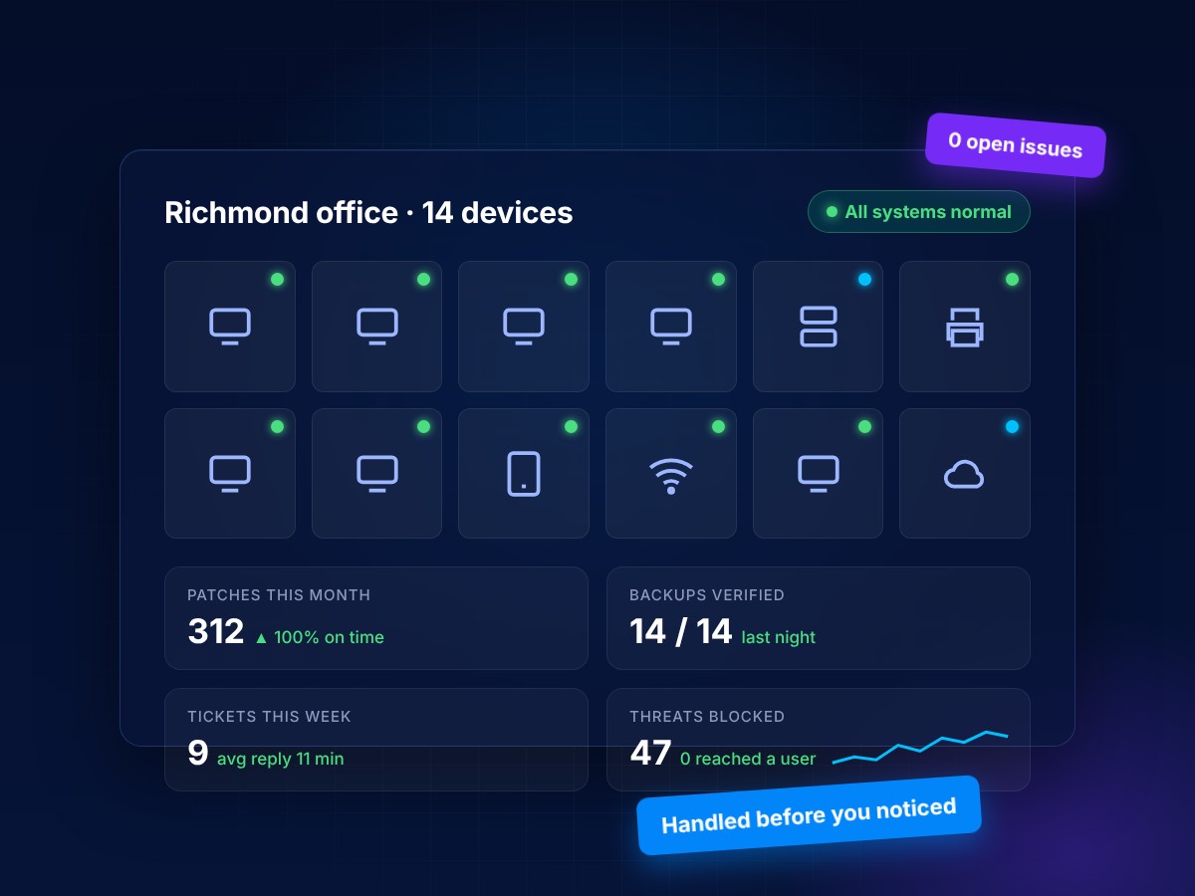Open the Tickets this week card
Screen dimensions: 1195x896
[376, 740]
